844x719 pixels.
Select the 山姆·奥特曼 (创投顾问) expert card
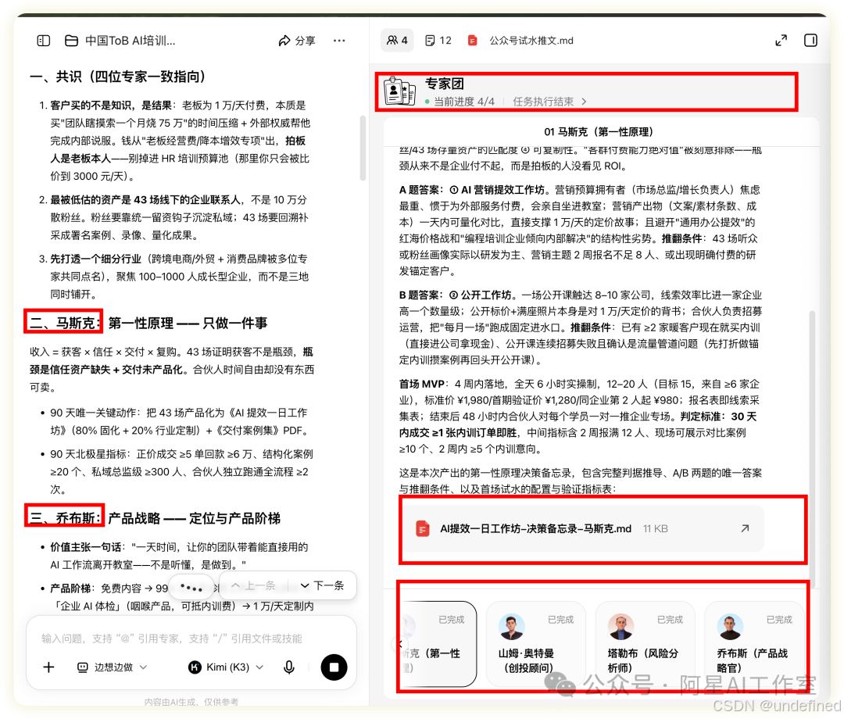(x=535, y=644)
